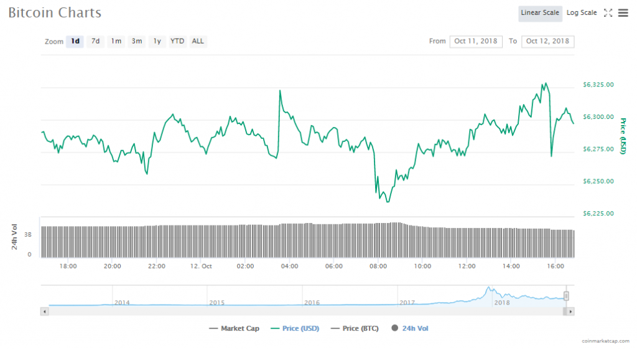Grab the navigator range handle
This screenshot has height=350, width=637.
tap(566, 296)
